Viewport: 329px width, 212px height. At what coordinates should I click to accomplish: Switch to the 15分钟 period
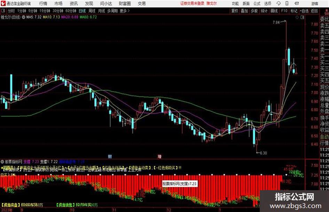tap(45, 11)
